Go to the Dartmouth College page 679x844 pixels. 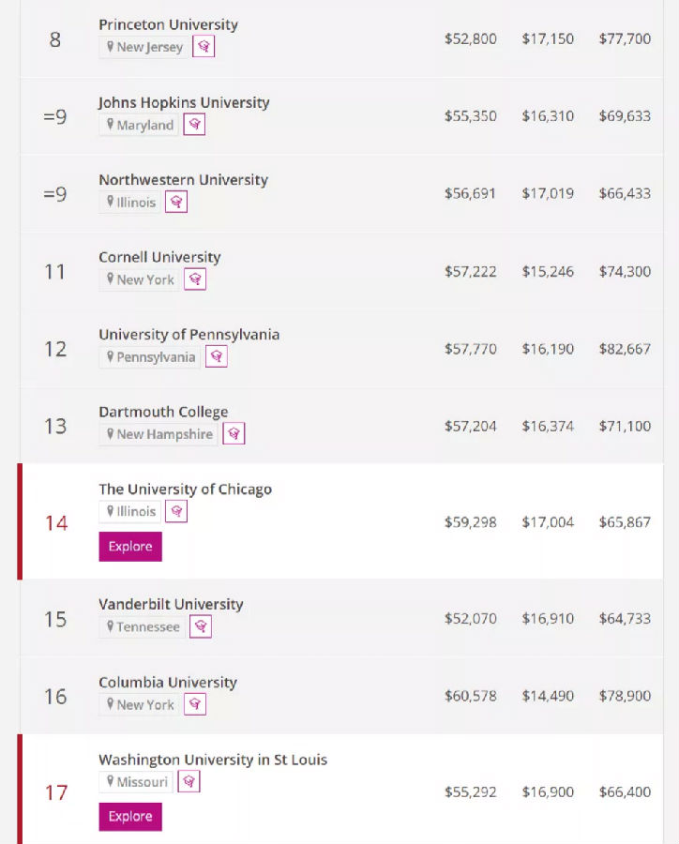click(163, 412)
